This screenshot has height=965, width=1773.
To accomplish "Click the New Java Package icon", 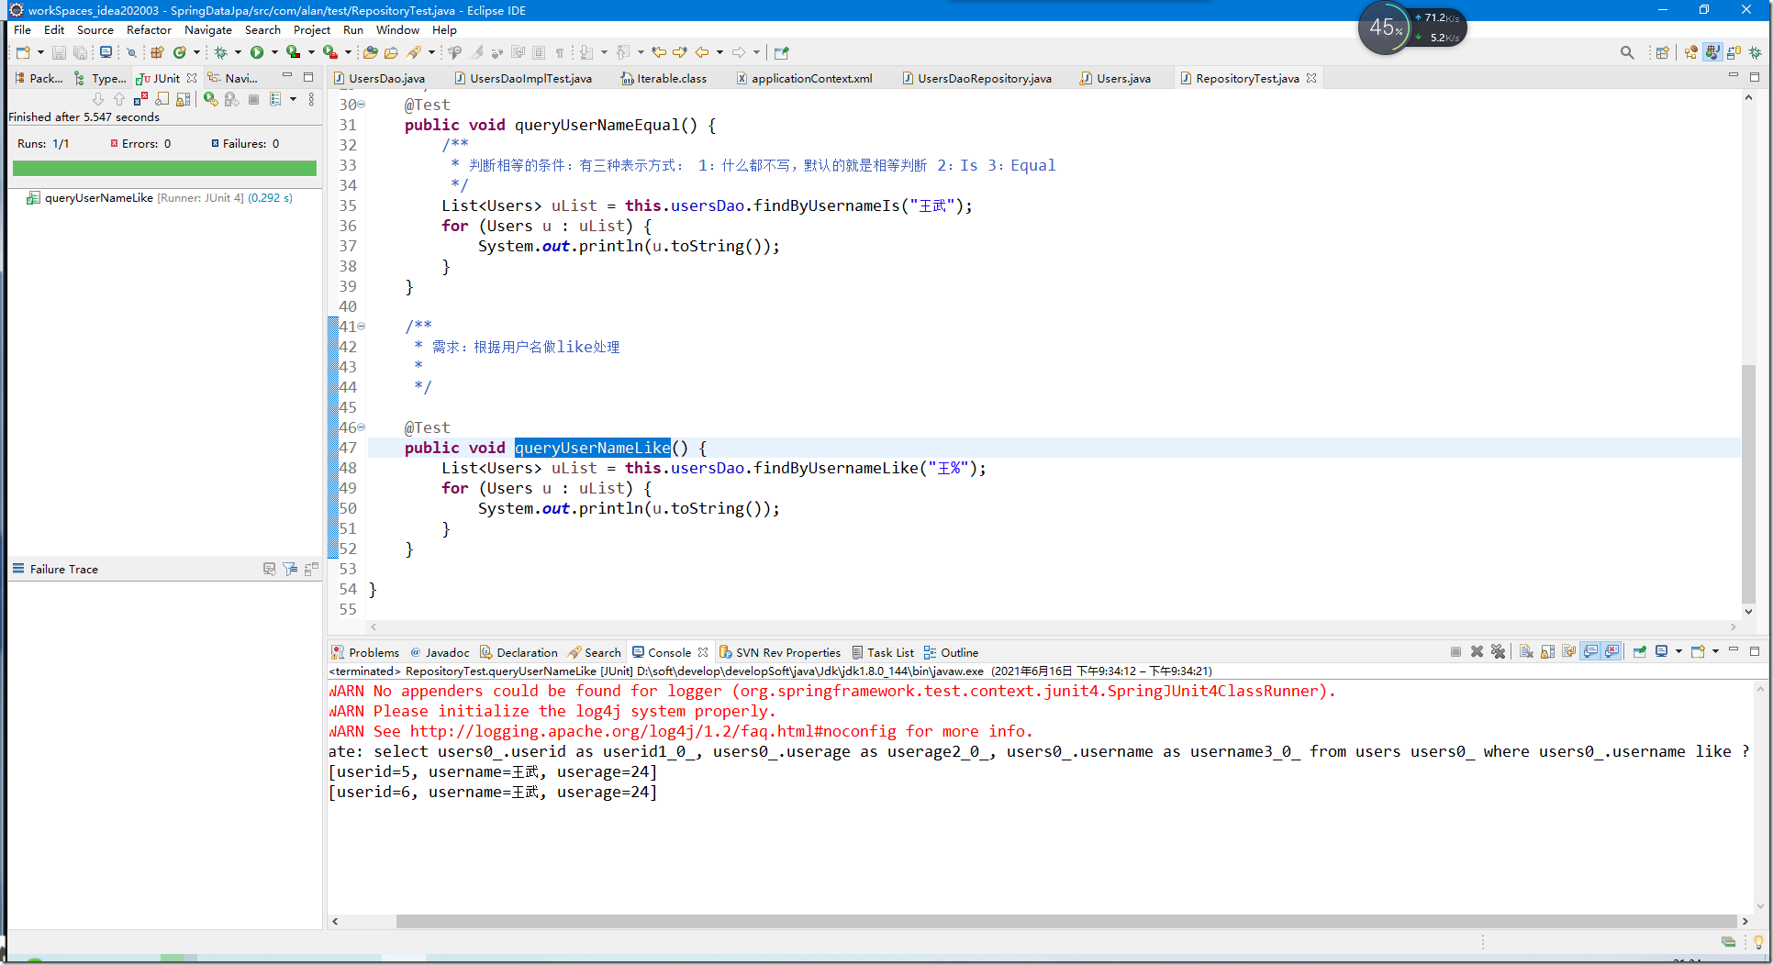I will (x=157, y=52).
